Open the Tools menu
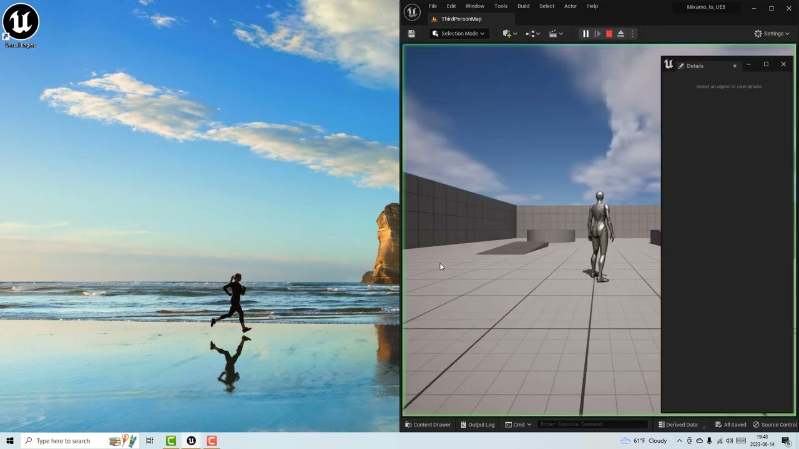Image resolution: width=799 pixels, height=449 pixels. (x=501, y=6)
